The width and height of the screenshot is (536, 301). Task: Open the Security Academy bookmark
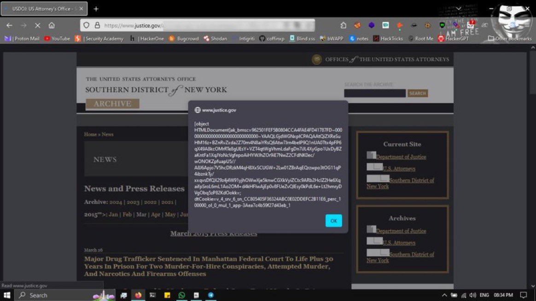pyautogui.click(x=99, y=39)
